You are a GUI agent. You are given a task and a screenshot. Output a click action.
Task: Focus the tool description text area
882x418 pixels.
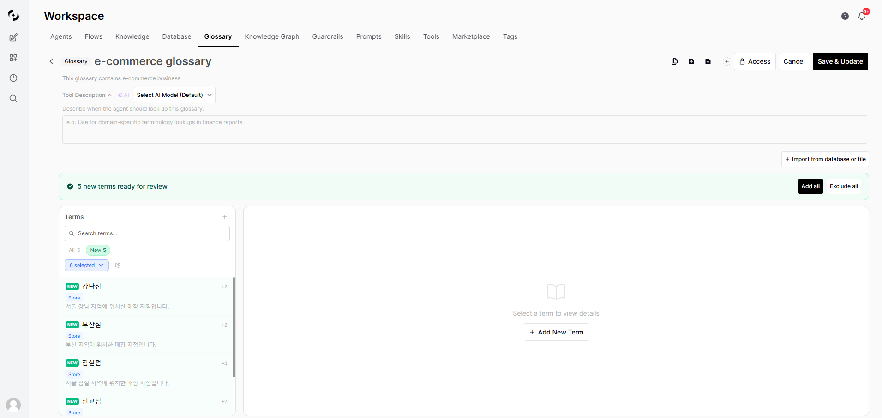point(465,130)
